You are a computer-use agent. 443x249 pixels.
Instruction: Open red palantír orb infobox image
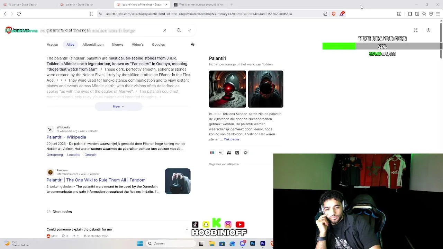pos(227,89)
